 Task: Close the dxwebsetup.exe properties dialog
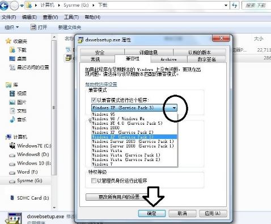point(221,39)
